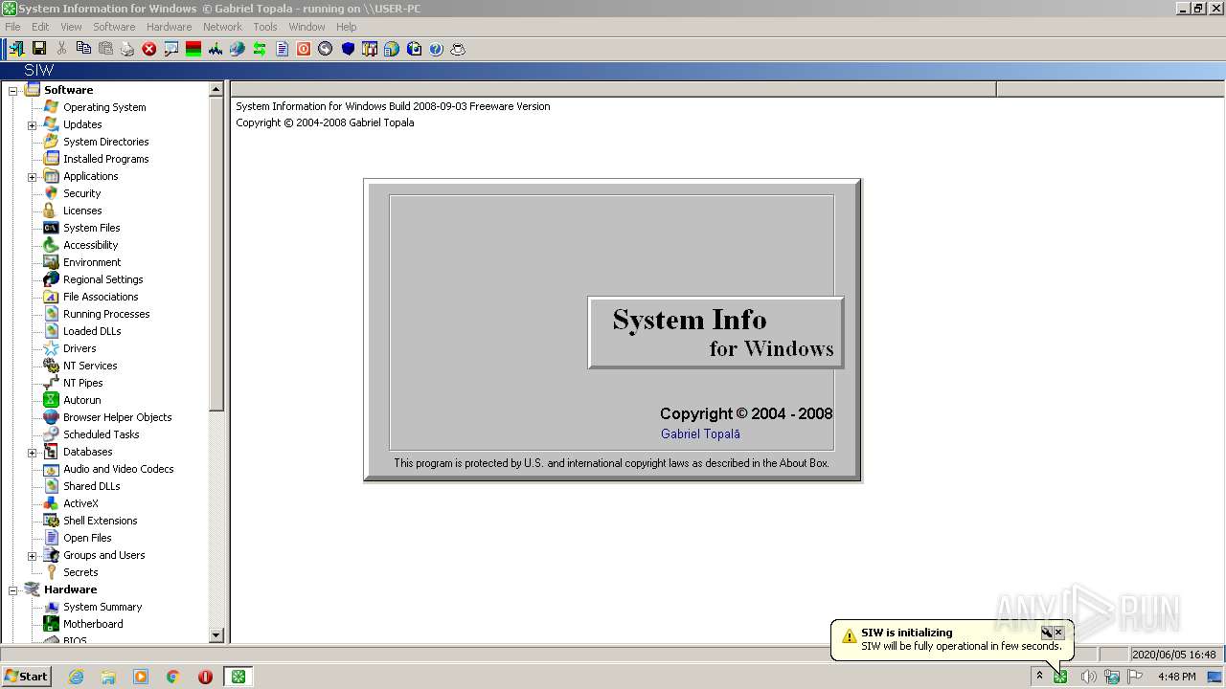The image size is (1226, 689).
Task: Open the Drivers tree item
Action: point(79,348)
